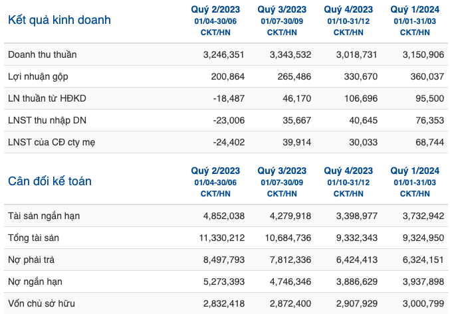
Task: Click short-term assets value 3,732,942
Action: (423, 216)
